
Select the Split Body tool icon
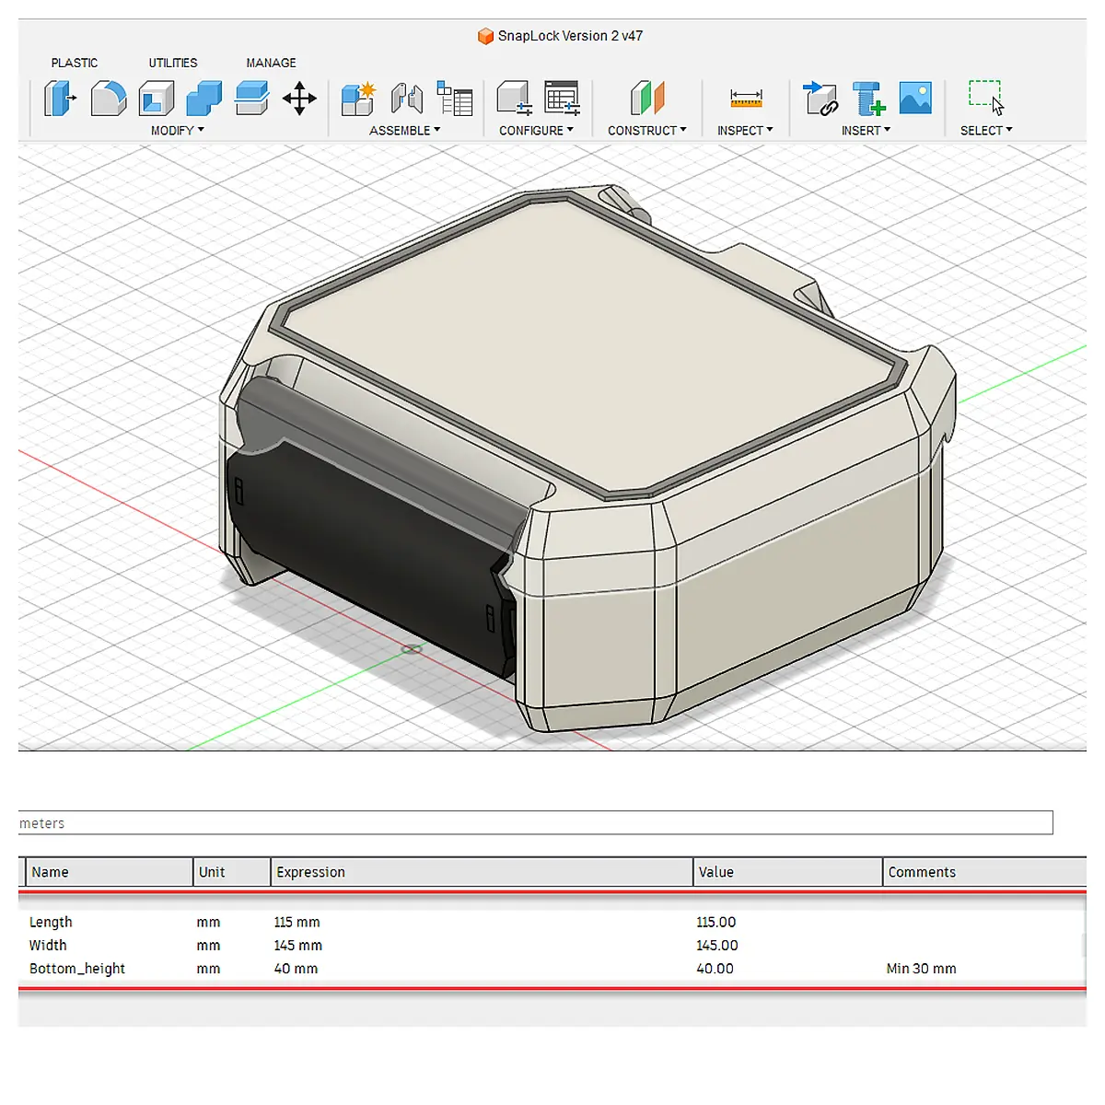[251, 98]
